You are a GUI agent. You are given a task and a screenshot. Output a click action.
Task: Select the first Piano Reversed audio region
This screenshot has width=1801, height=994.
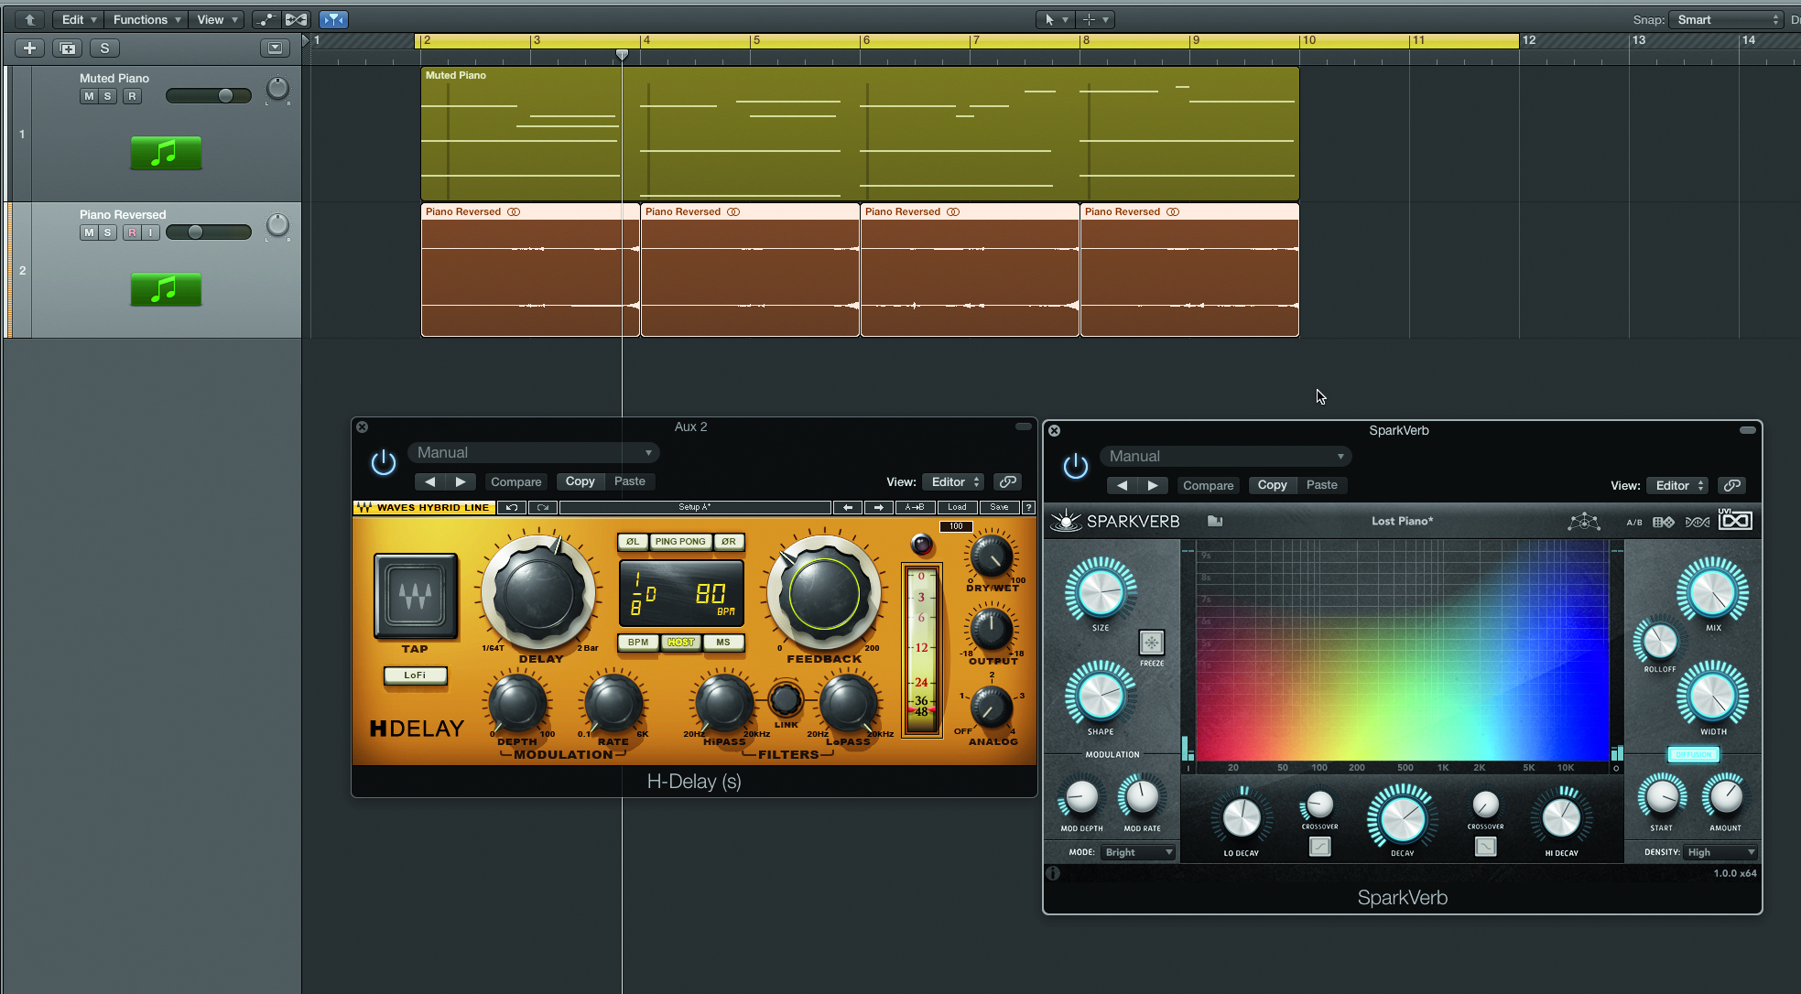[530, 270]
